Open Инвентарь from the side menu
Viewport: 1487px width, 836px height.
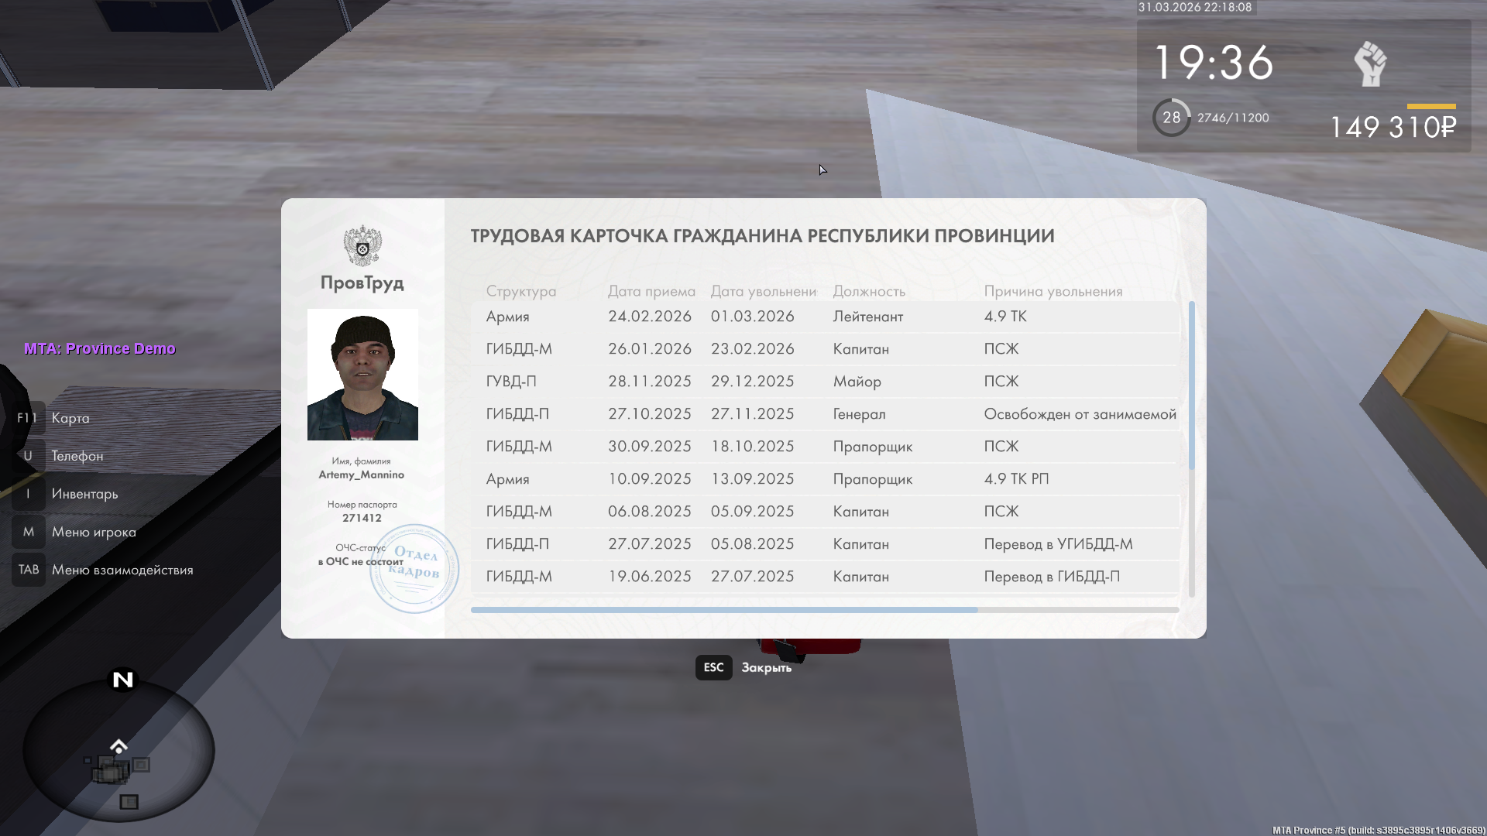click(84, 494)
